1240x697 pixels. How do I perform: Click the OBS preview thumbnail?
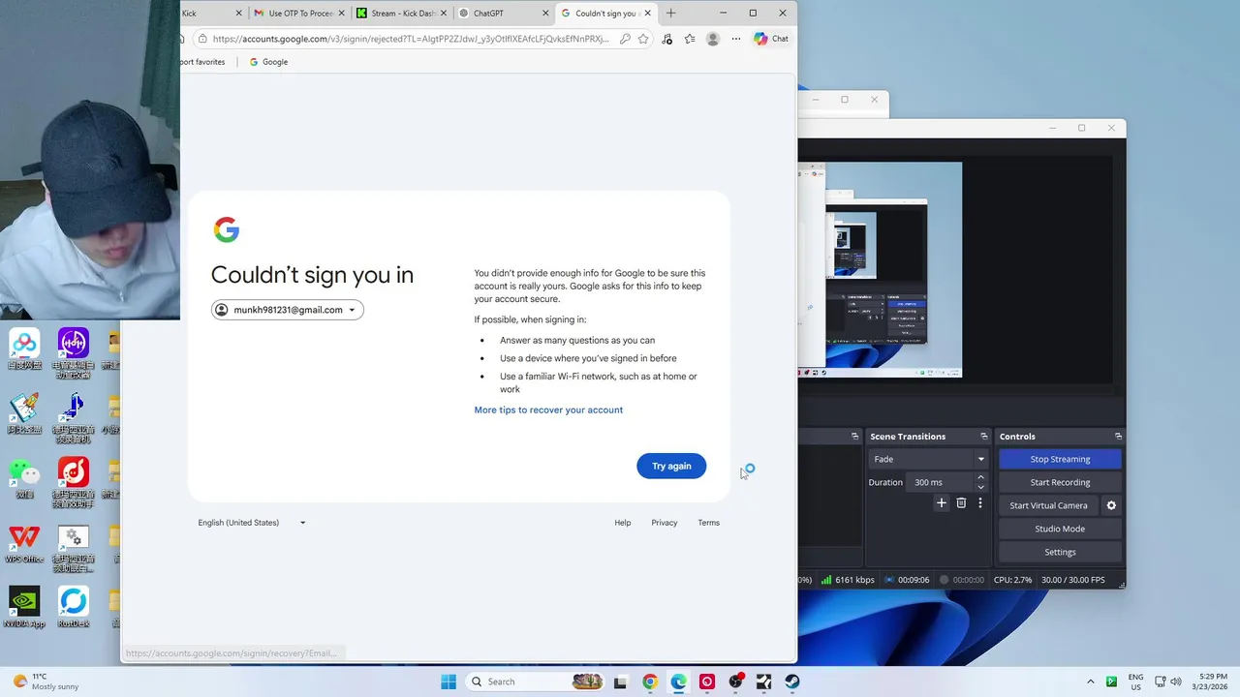(880, 269)
